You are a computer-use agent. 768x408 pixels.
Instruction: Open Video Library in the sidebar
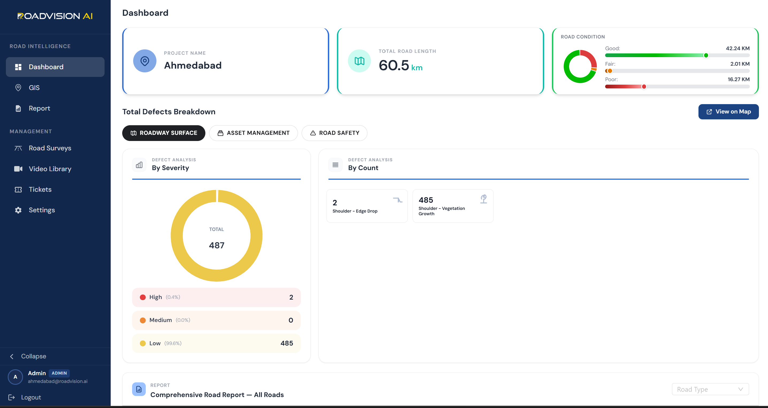[x=55, y=169]
